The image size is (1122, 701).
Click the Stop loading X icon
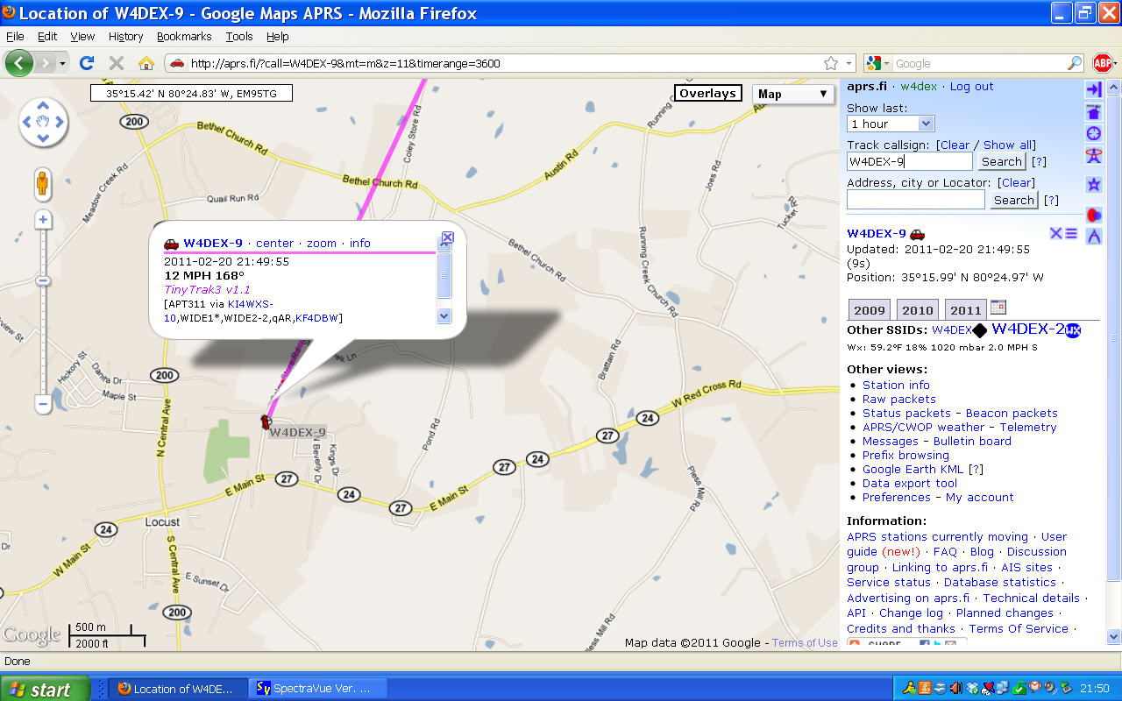tap(116, 63)
